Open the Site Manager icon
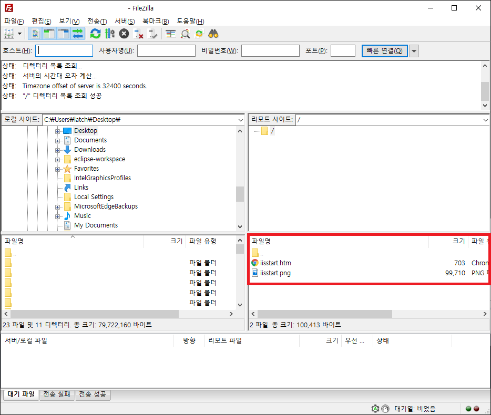 (x=9, y=34)
